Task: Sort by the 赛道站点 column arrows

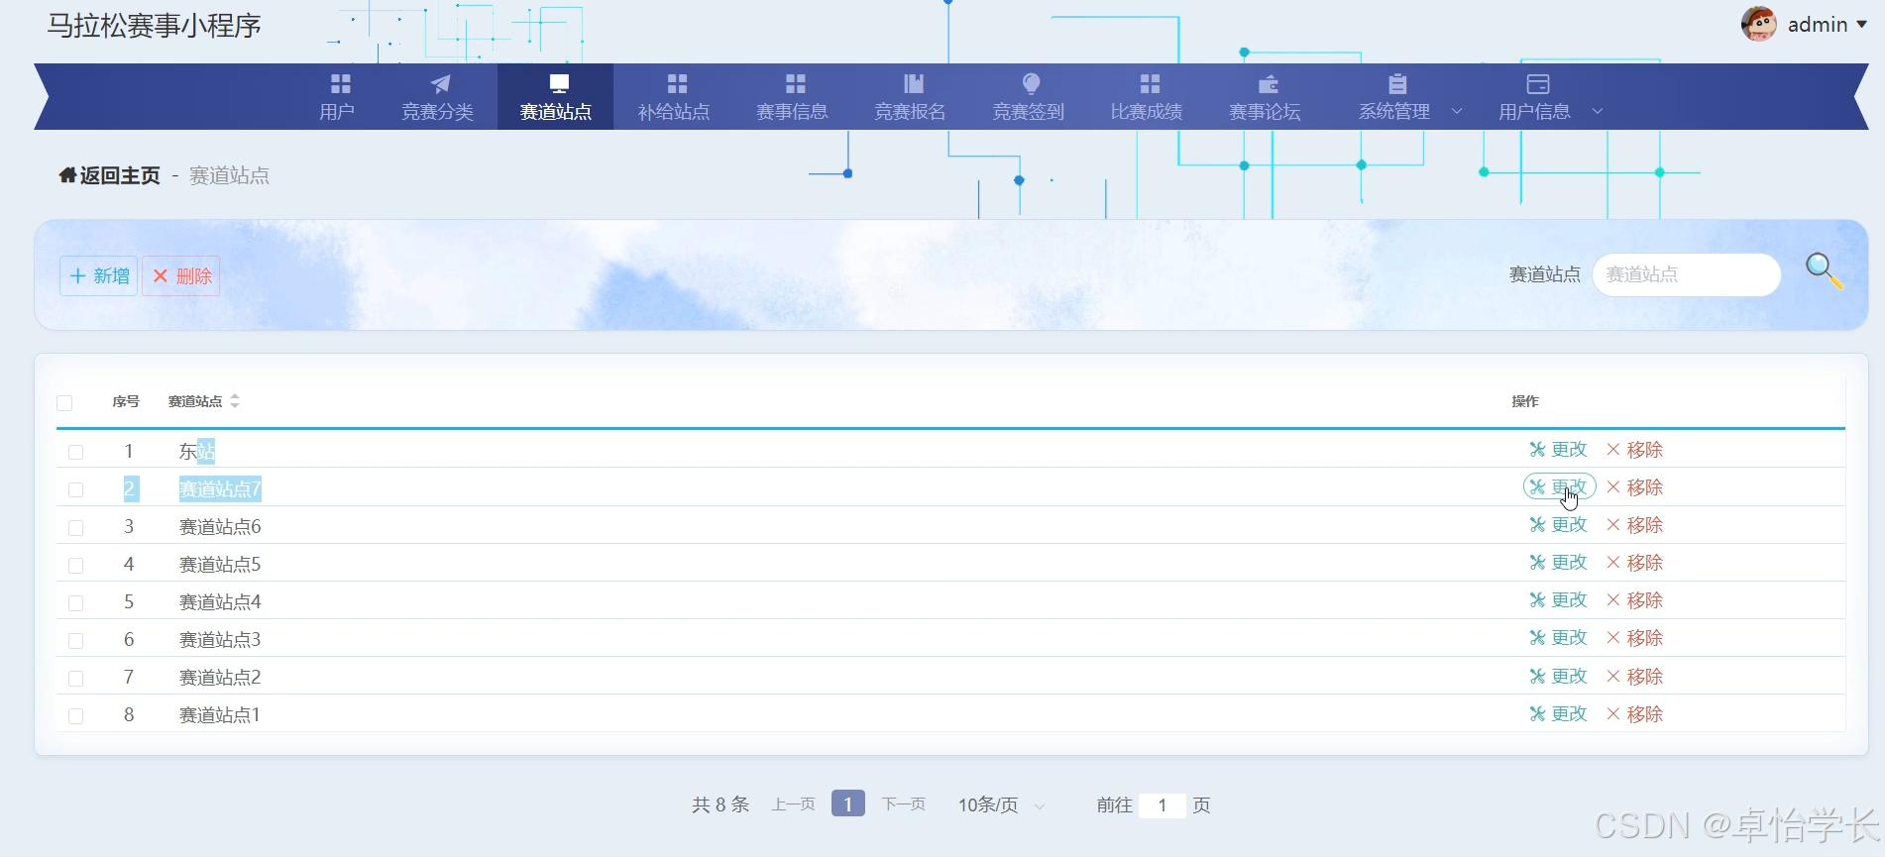Action: point(235,401)
